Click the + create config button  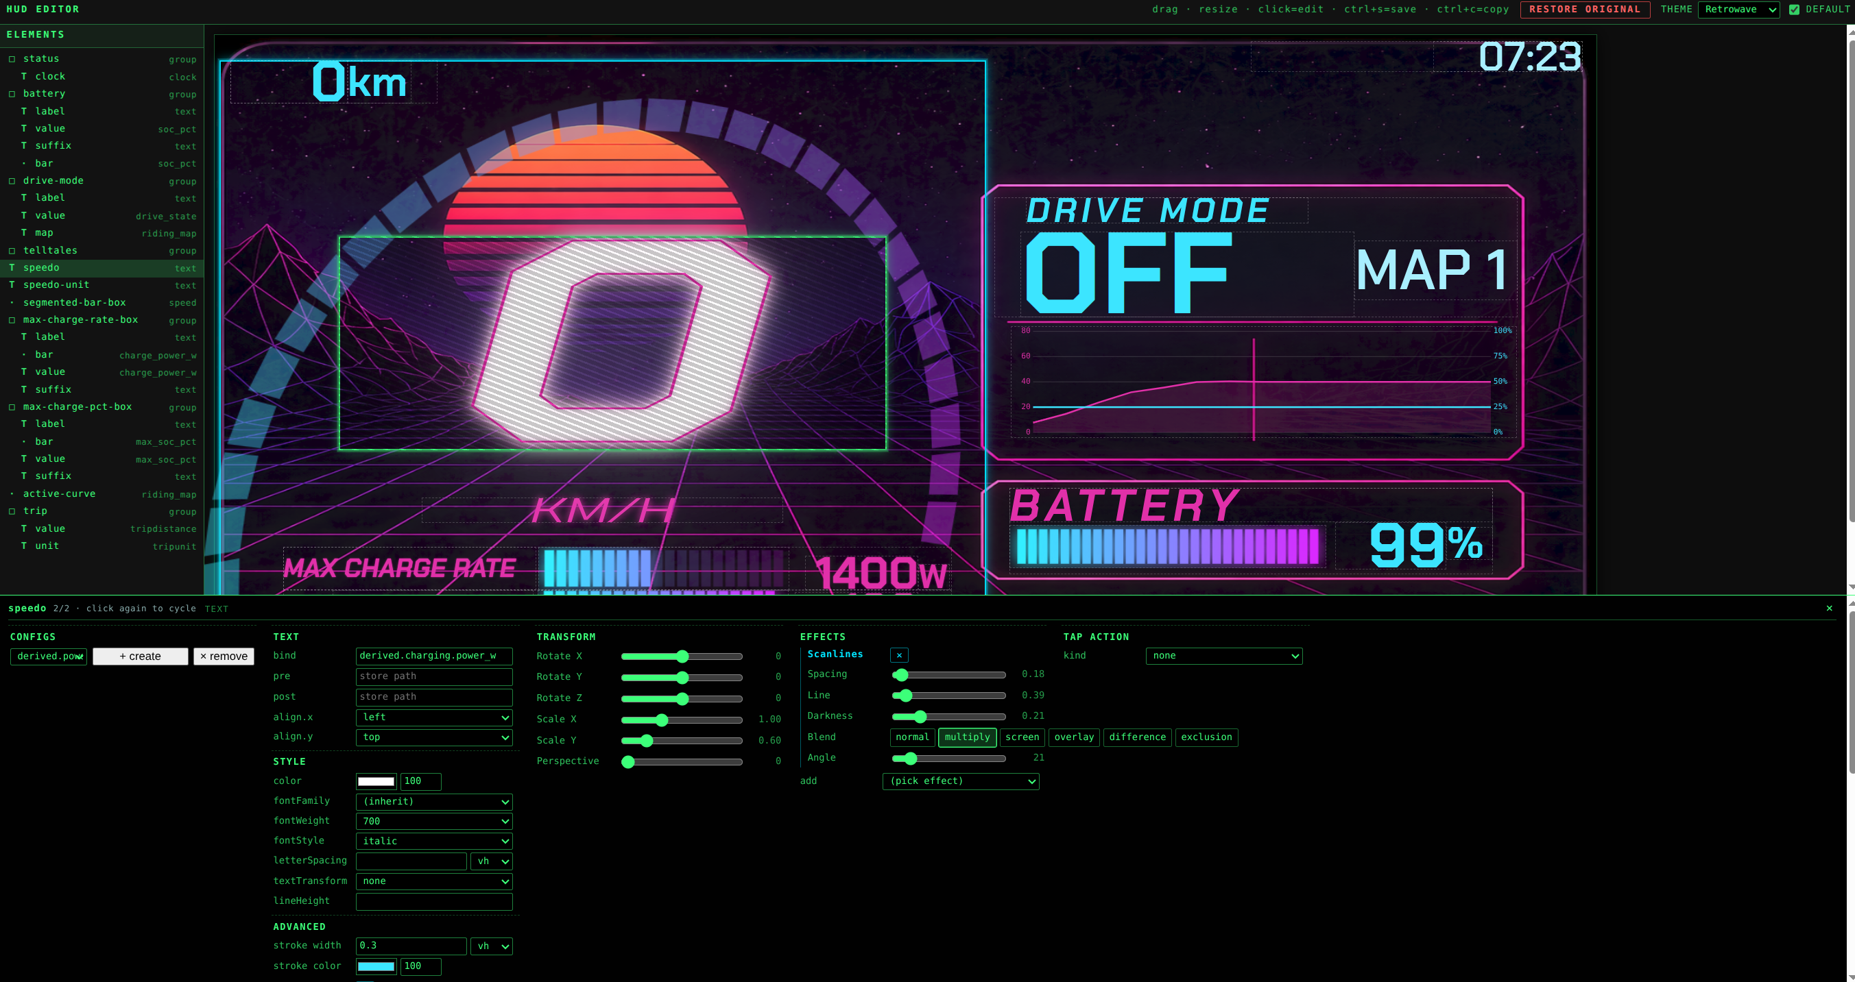pyautogui.click(x=141, y=656)
